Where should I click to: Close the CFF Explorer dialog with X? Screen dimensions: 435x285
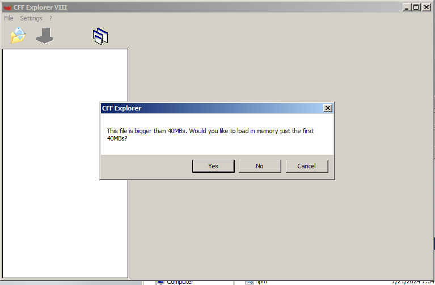328,108
